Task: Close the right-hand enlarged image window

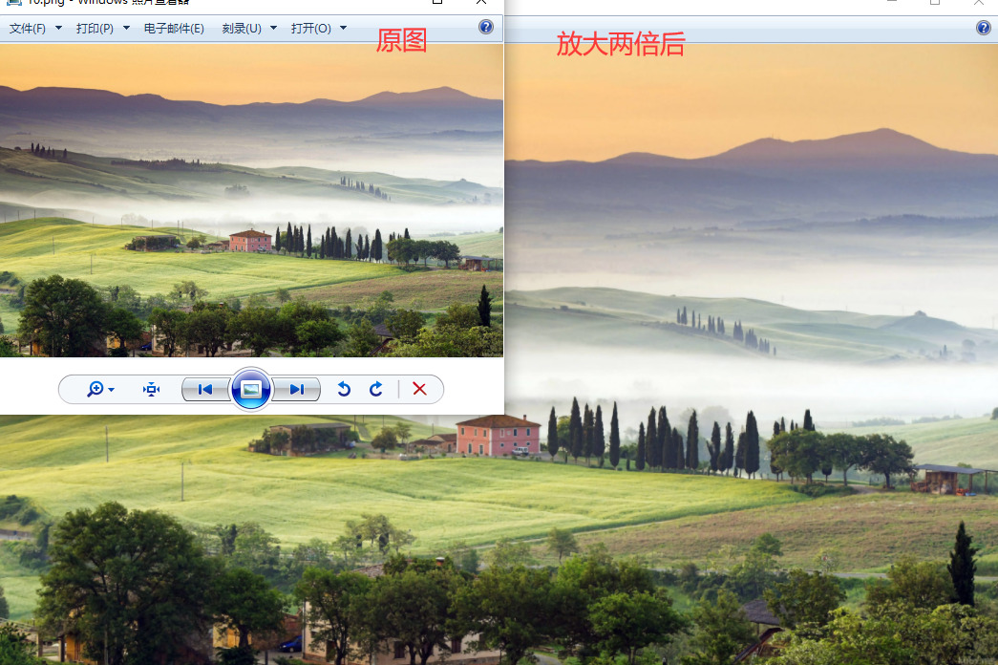Action: pos(978,3)
